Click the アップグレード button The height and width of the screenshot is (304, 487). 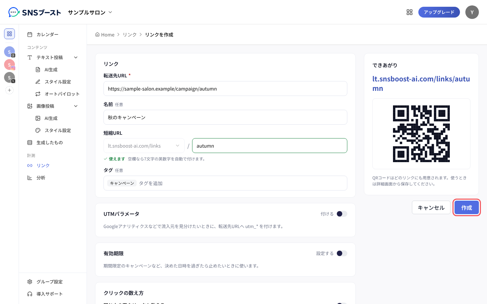click(439, 12)
